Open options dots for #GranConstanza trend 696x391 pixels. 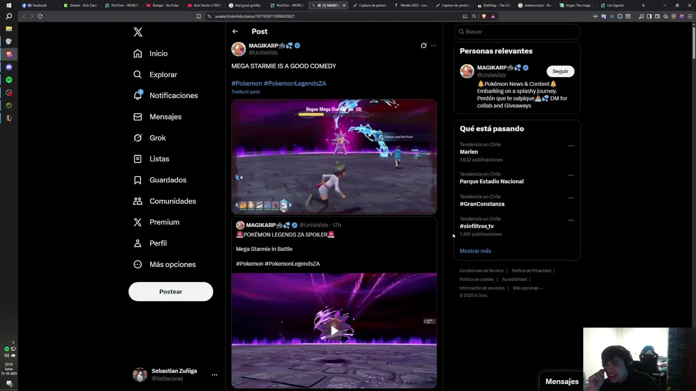point(571,198)
